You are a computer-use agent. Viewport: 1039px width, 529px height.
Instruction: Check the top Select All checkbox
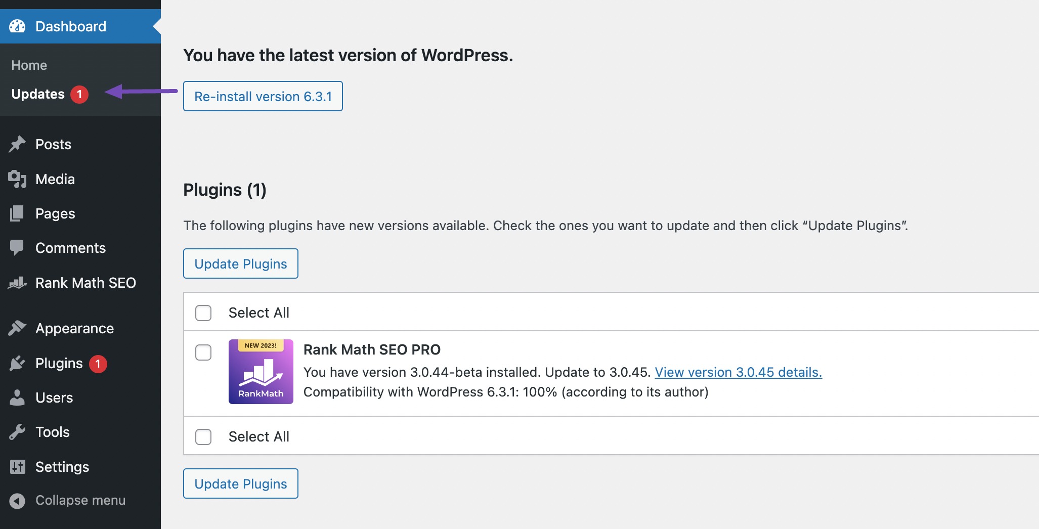tap(203, 313)
